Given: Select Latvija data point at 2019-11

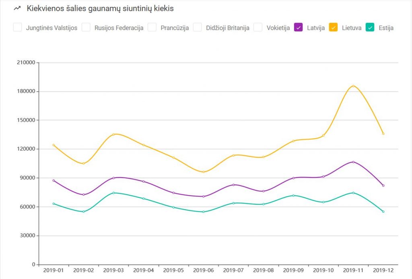Looking at the screenshot, I should pyautogui.click(x=353, y=162).
